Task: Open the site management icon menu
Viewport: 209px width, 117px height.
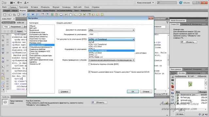Action: click(x=26, y=3)
